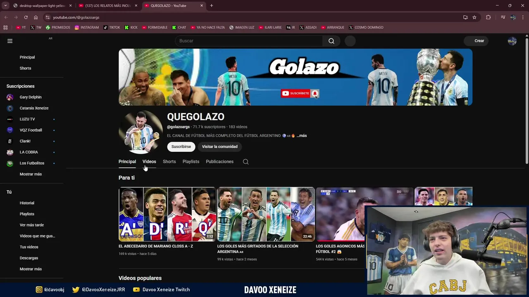Viewport: 529px width, 297px height.
Task: Click the browser address bar URL
Action: [76, 17]
